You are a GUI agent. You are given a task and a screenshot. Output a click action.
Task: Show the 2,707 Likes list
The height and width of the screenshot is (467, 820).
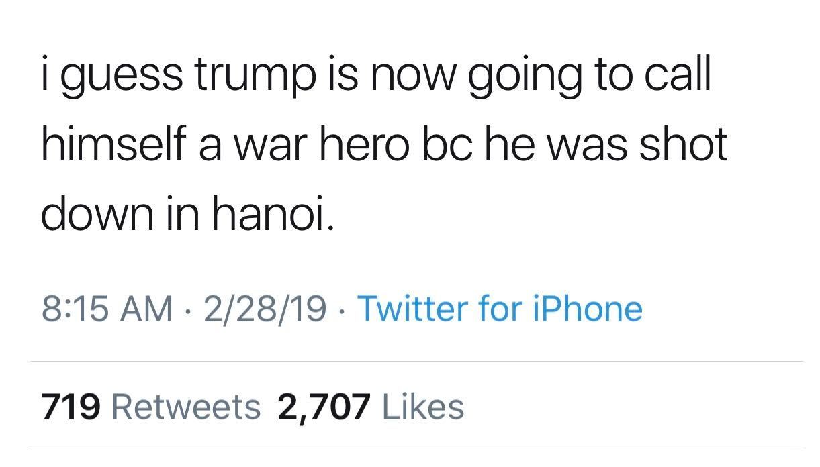pyautogui.click(x=371, y=407)
